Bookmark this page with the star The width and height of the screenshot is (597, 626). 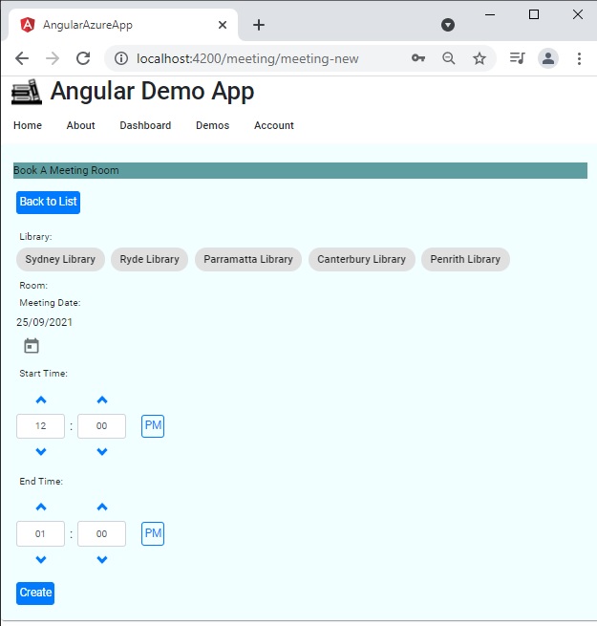tap(480, 58)
